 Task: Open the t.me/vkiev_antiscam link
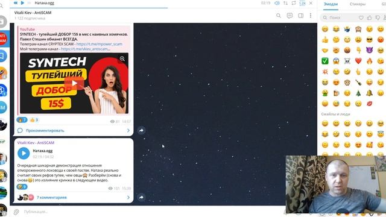[x=86, y=49]
